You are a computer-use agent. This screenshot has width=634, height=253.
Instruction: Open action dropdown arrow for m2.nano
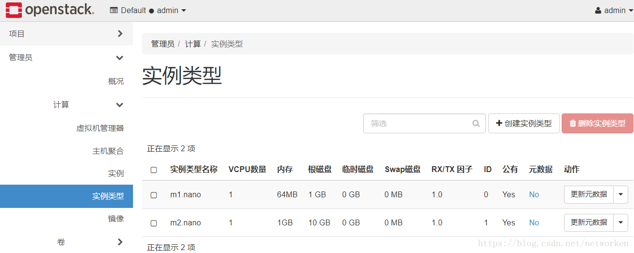[x=621, y=223]
